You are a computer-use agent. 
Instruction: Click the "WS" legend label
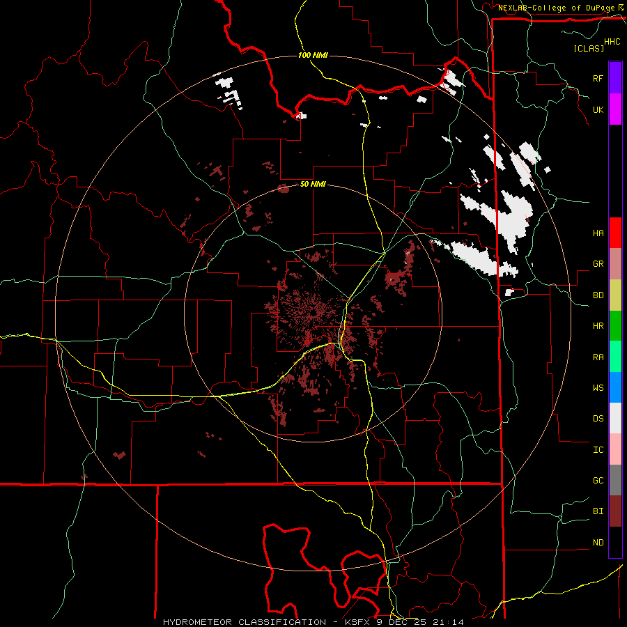598,388
